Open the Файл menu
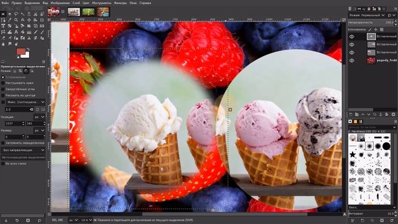The width and height of the screenshot is (398, 224). coord(5,3)
